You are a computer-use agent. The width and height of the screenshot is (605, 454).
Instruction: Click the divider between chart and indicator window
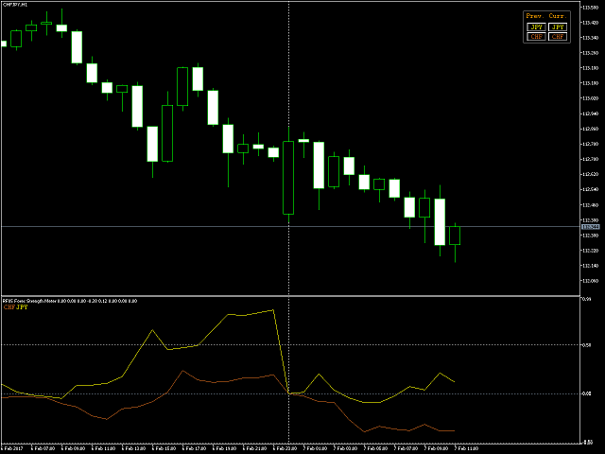click(x=302, y=296)
